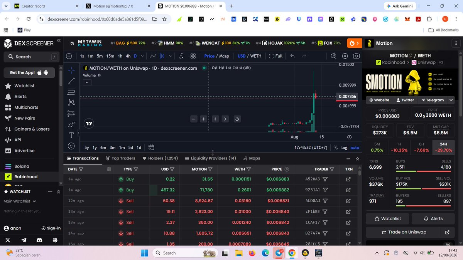Select the 1m range at chart bottom
This screenshot has width=463, height=260.
point(122,148)
